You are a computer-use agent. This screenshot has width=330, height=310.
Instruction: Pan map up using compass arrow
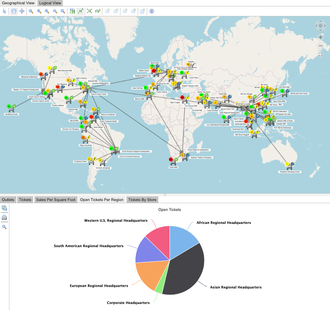(x=321, y=22)
